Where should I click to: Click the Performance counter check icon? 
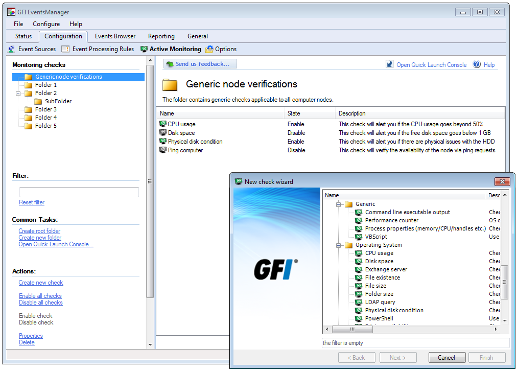click(359, 220)
